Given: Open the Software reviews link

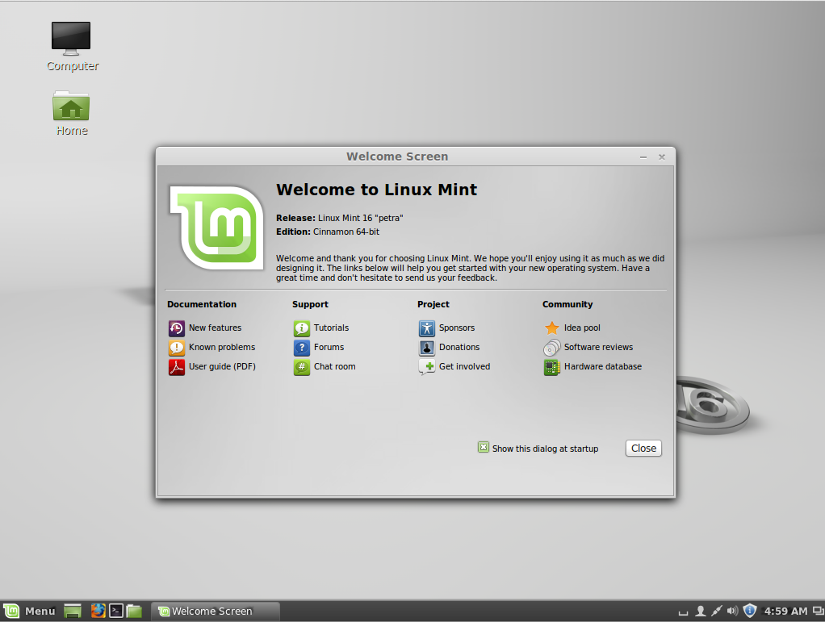Looking at the screenshot, I should (598, 347).
